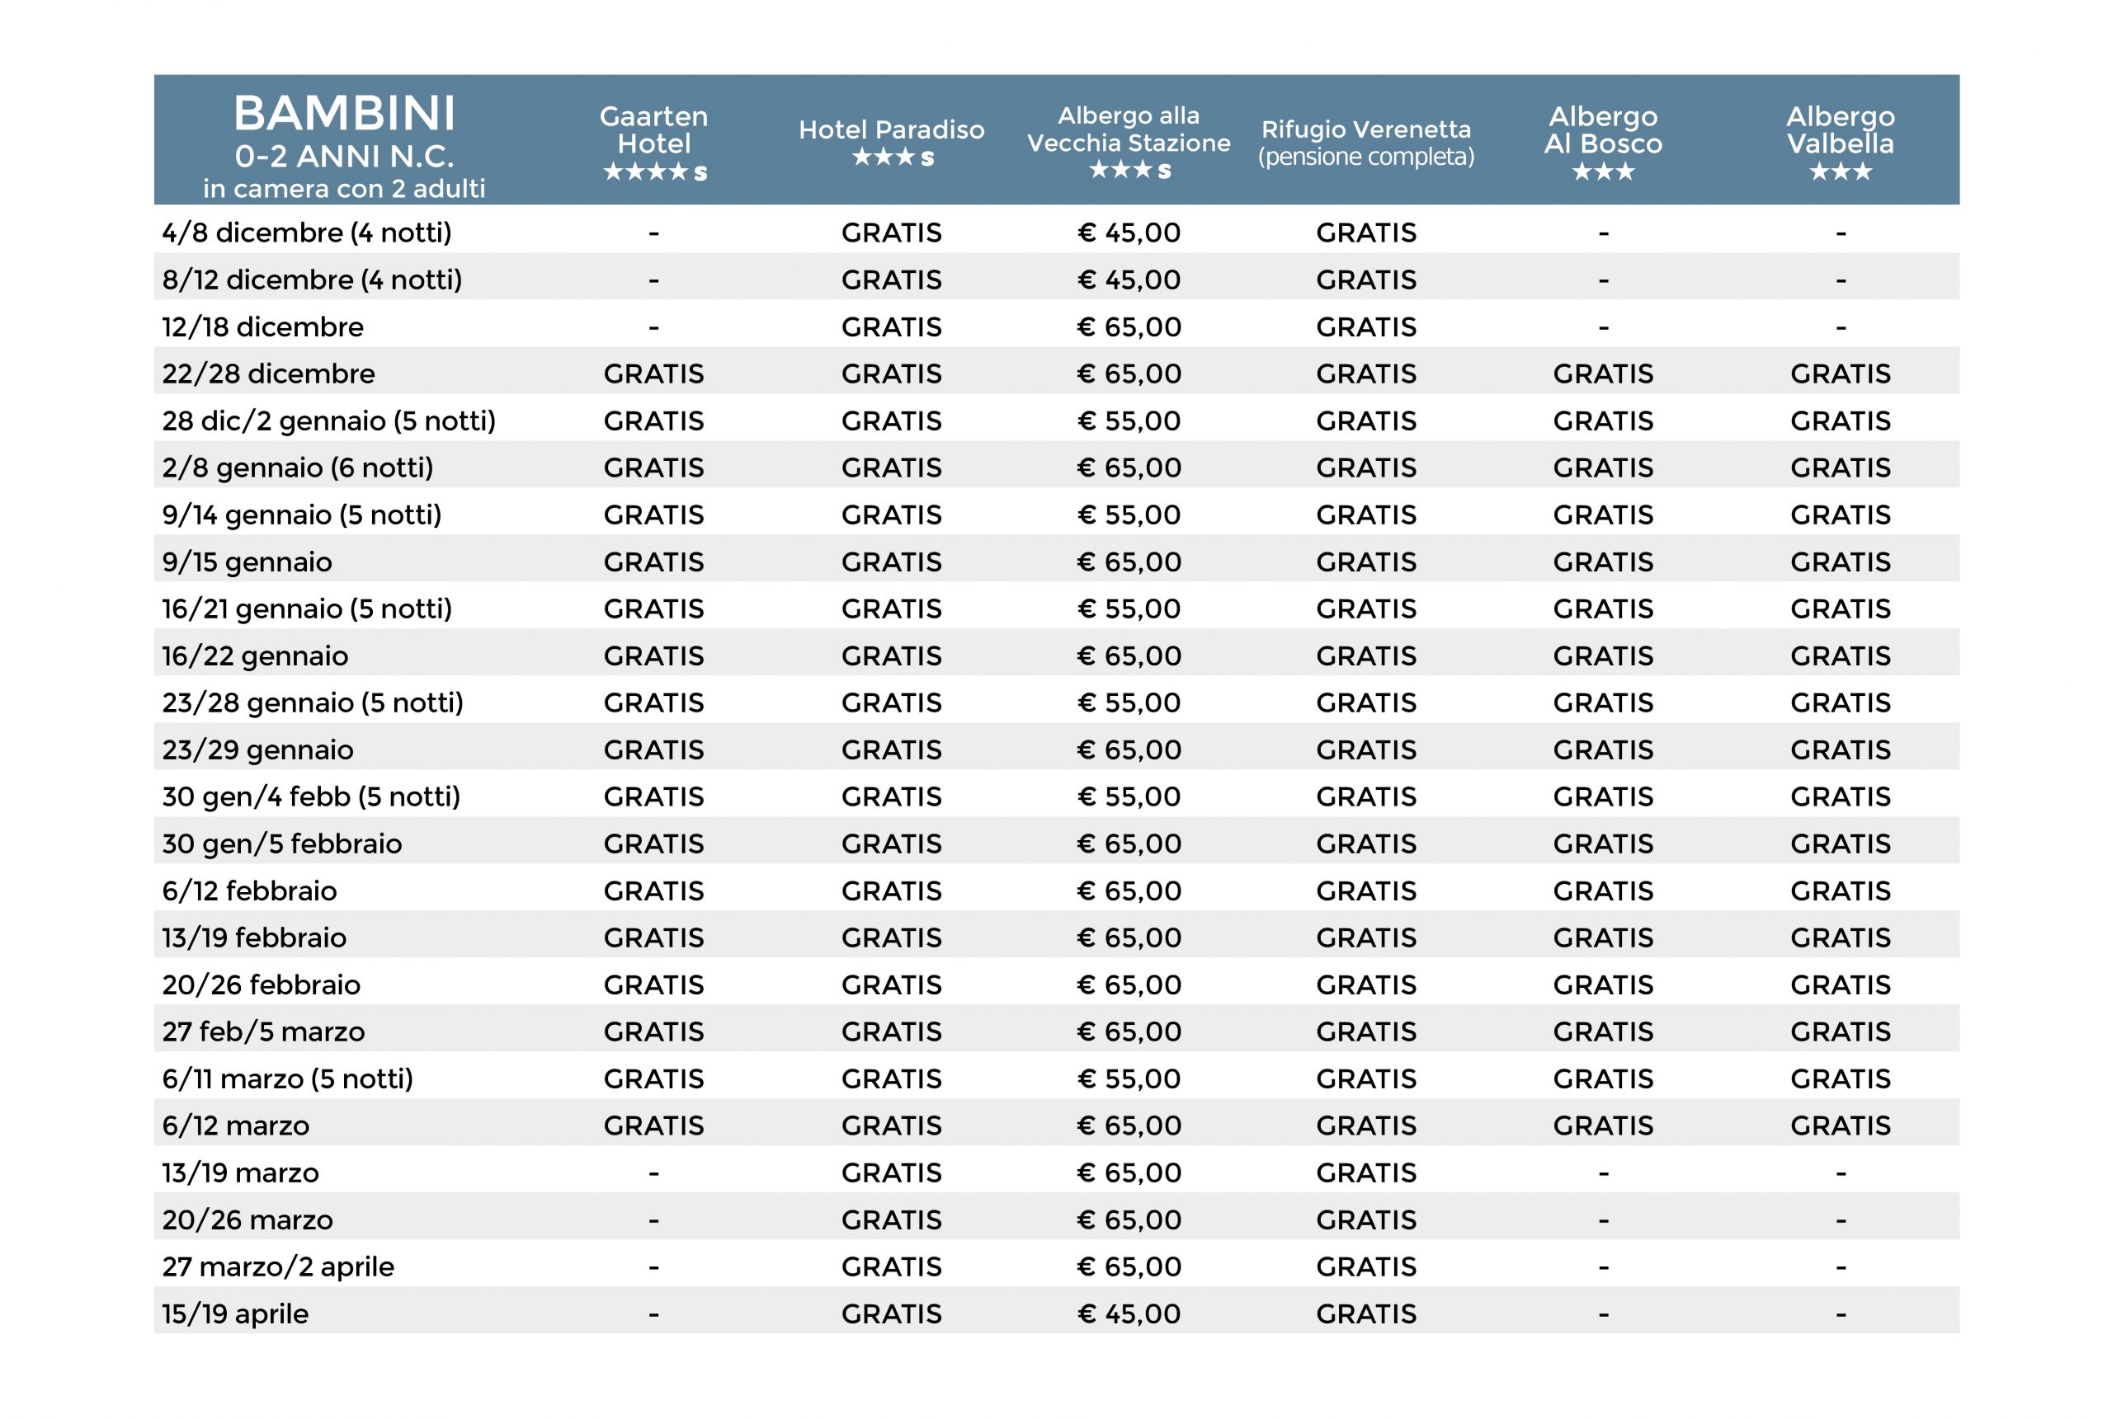Click the 13/19 marzo row label

click(x=240, y=1174)
